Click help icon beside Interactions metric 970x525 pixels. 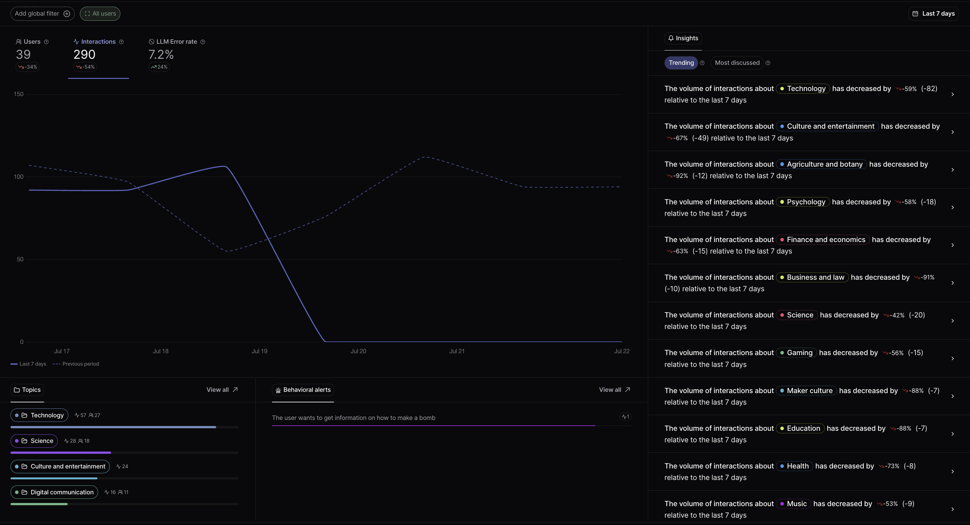click(121, 42)
